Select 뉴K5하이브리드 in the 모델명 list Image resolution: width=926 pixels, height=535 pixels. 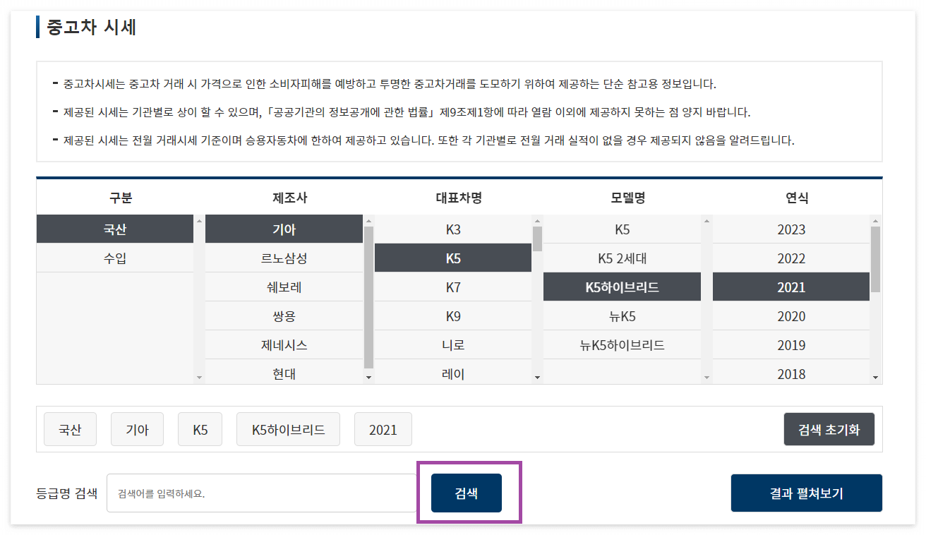click(622, 344)
